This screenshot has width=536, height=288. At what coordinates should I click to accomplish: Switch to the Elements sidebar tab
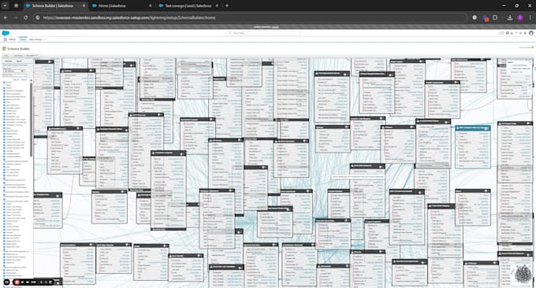pos(9,61)
